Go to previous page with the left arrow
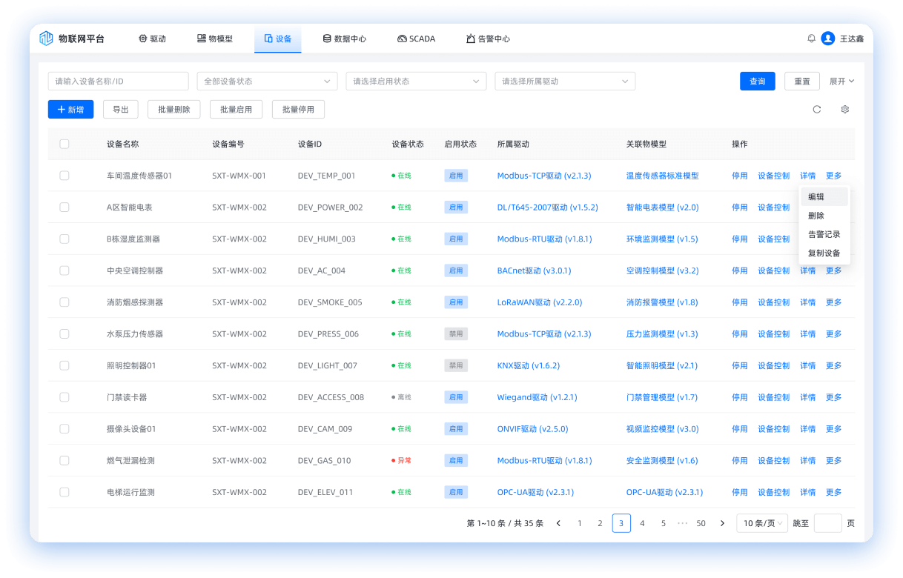The width and height of the screenshot is (903, 578). pyautogui.click(x=558, y=522)
